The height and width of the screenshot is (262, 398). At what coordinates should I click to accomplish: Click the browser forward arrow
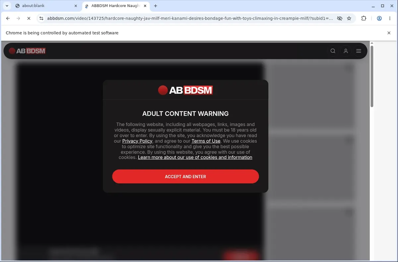point(18,19)
